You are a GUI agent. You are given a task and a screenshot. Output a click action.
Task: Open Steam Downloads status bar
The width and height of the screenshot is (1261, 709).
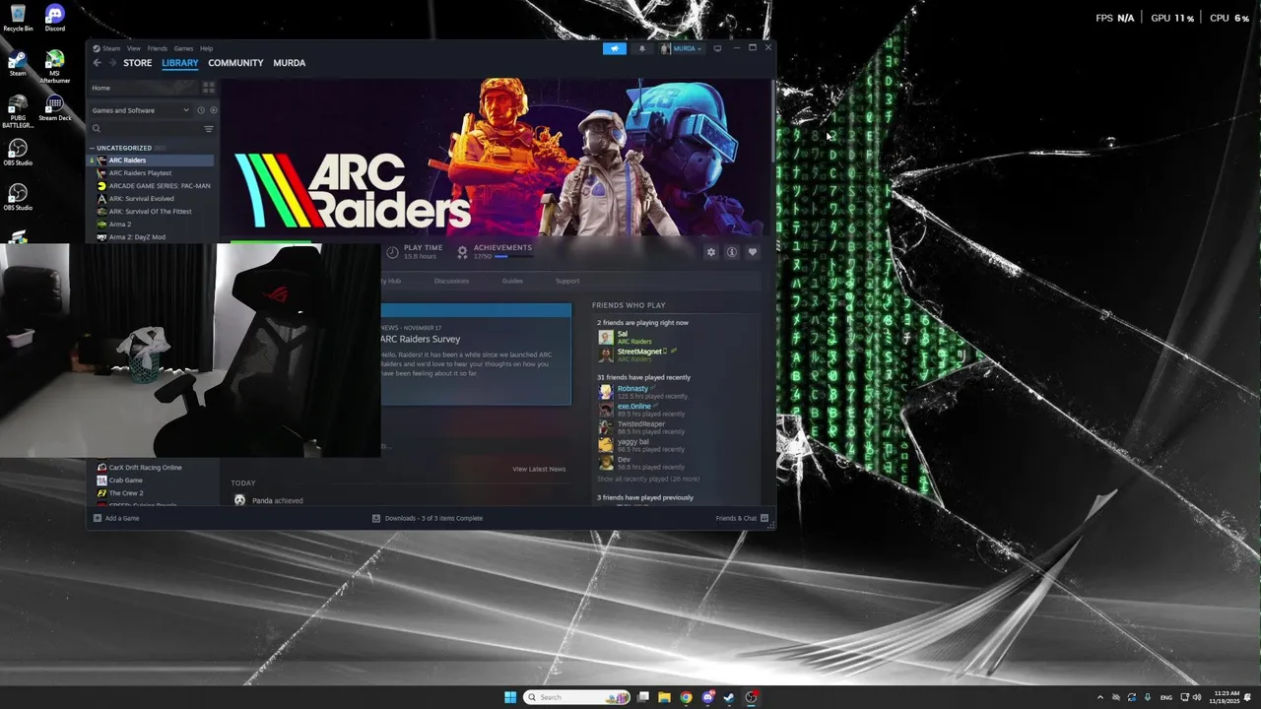pyautogui.click(x=428, y=518)
